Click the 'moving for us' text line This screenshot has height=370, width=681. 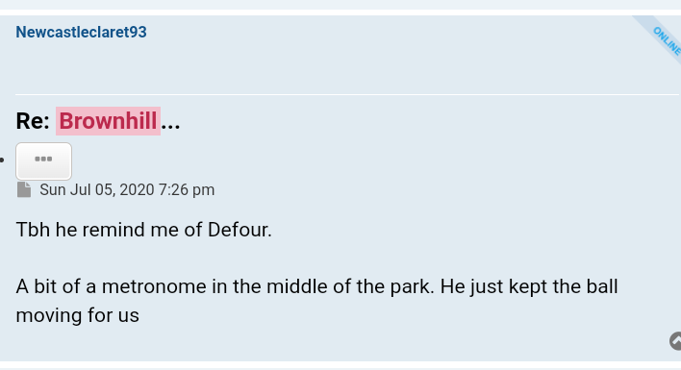[78, 315]
